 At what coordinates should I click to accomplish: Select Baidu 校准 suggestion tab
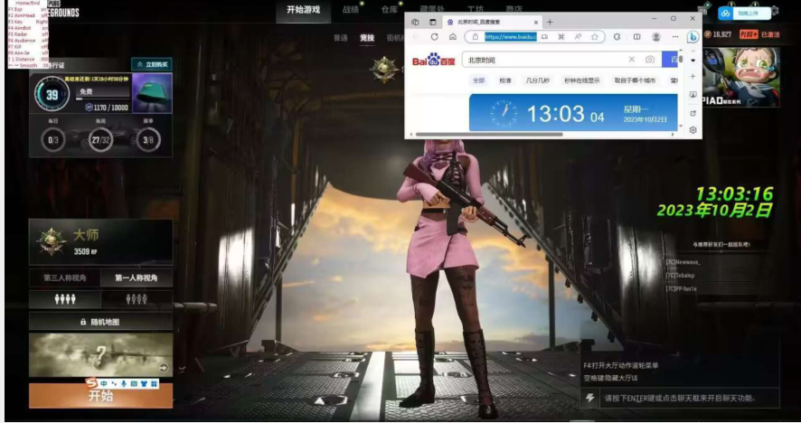pyautogui.click(x=505, y=80)
